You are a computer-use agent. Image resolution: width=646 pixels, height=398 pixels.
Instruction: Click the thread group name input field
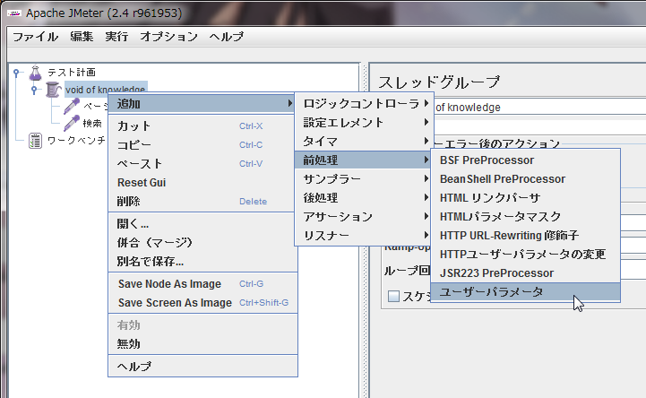point(540,108)
